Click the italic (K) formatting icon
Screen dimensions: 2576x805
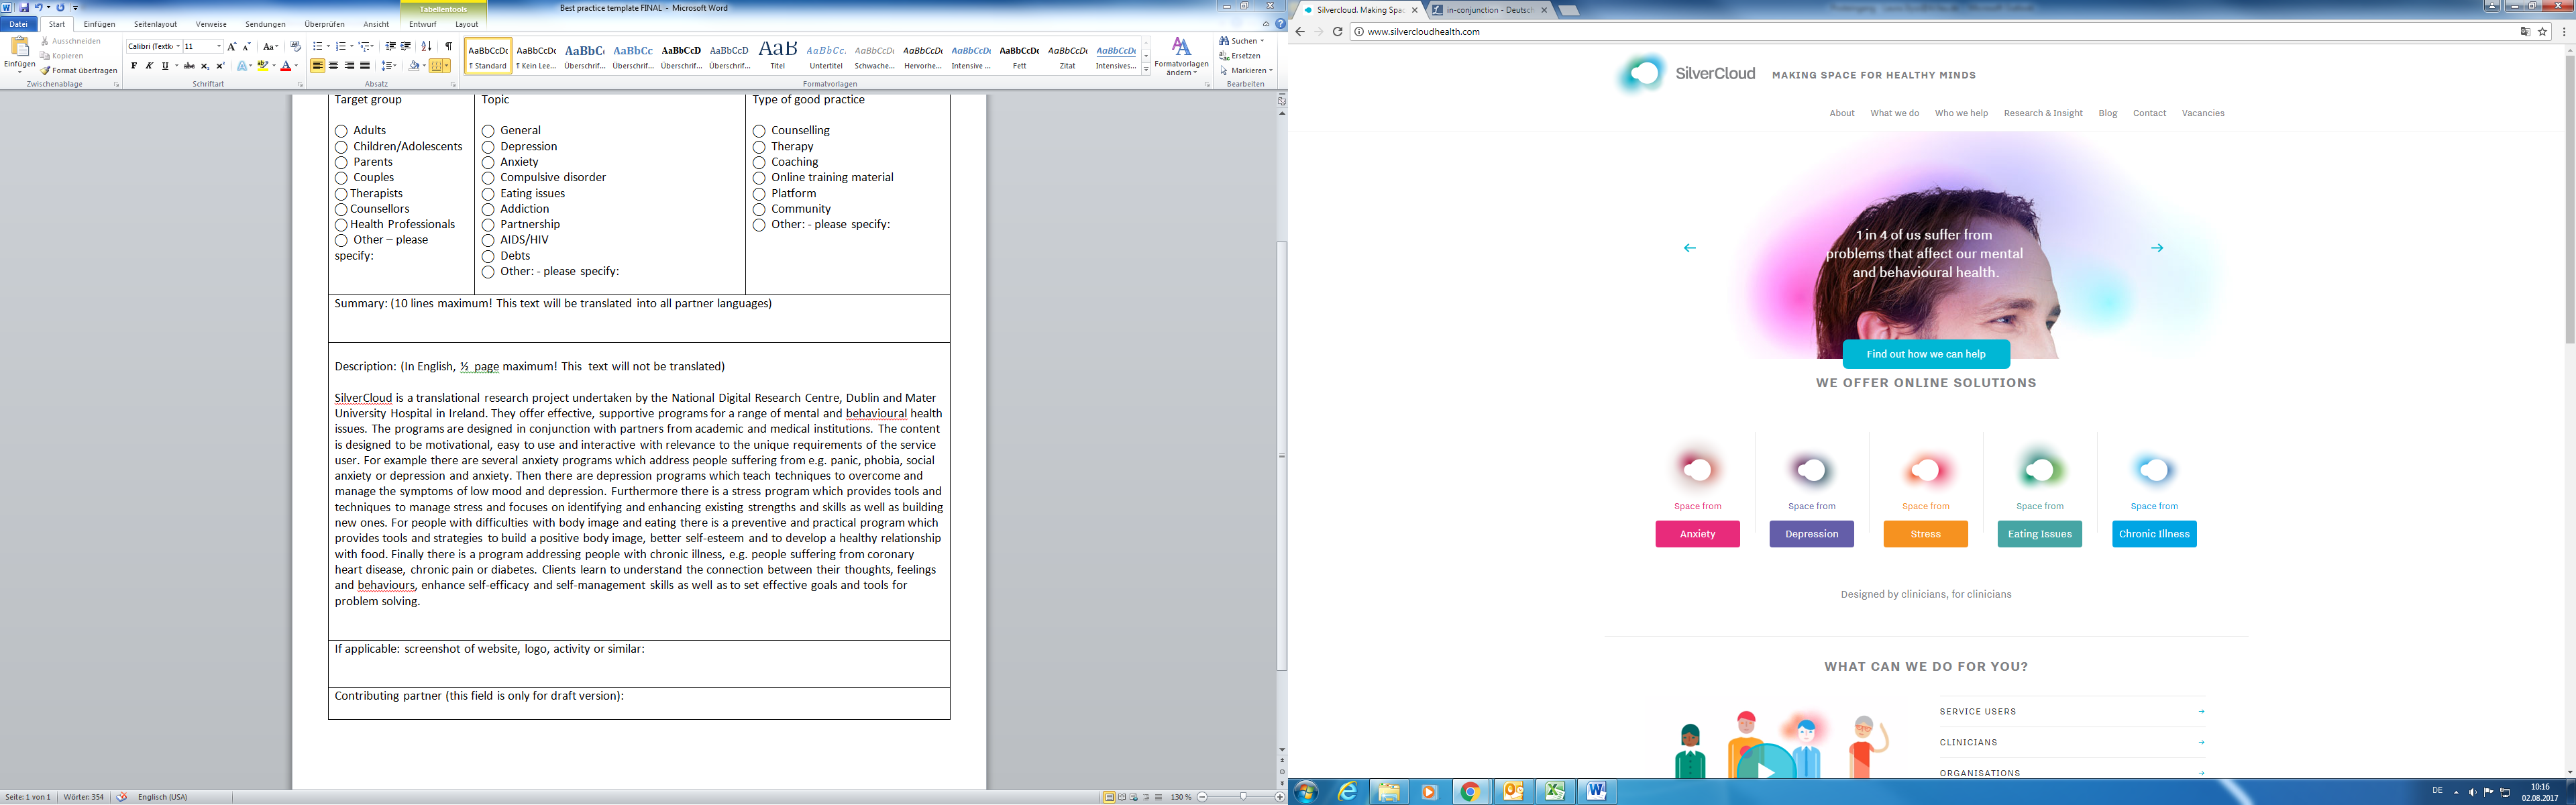149,66
